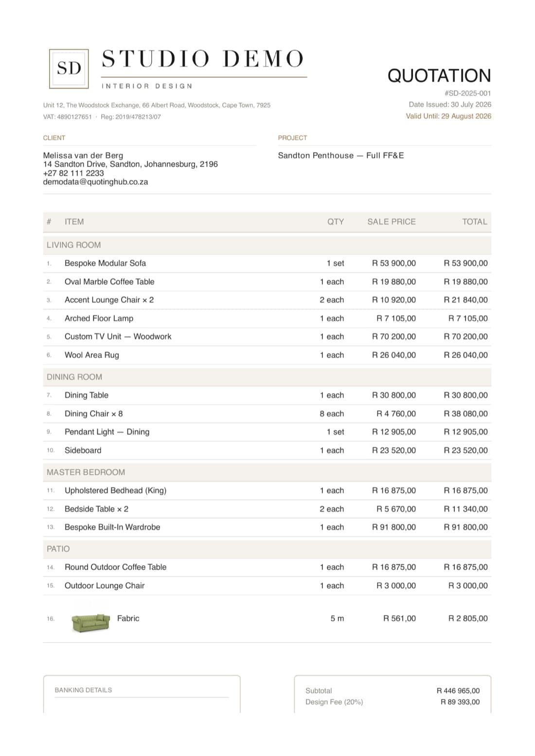This screenshot has width=535, height=756.
Task: Click the 14 Sandton Drive address
Action: 130,164
